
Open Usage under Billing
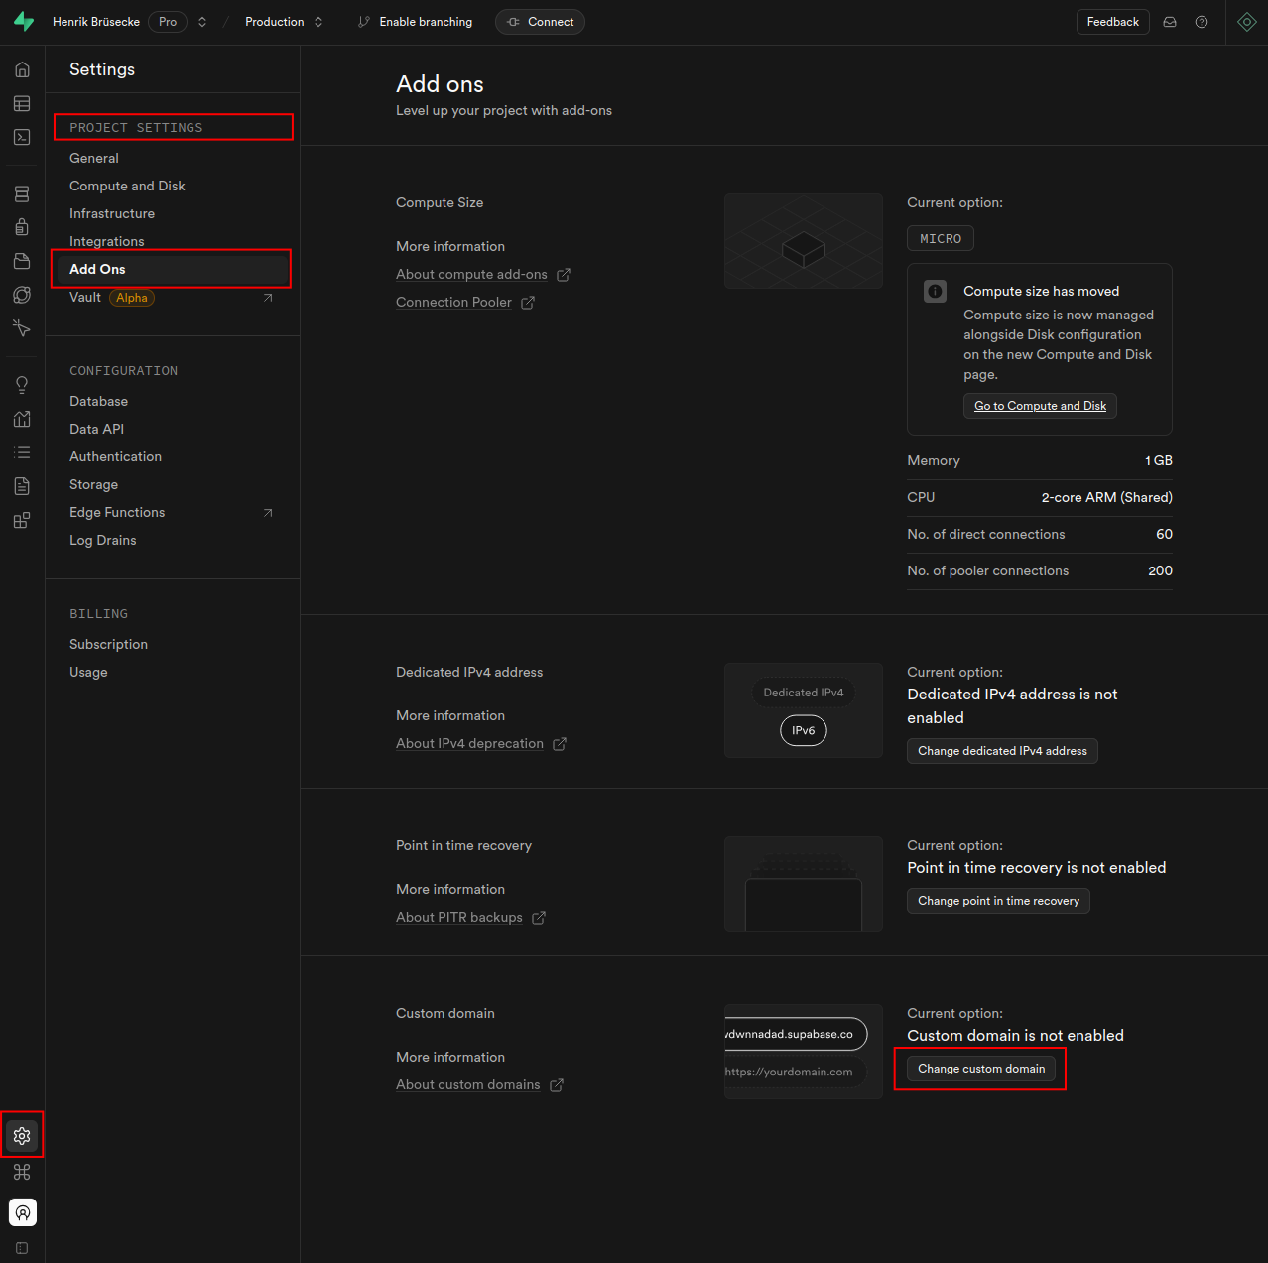pos(88,672)
